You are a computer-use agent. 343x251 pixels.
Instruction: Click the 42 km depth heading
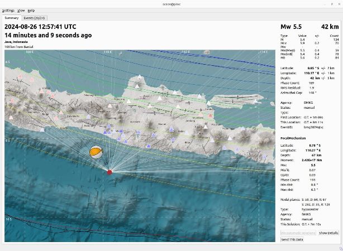[330, 27]
